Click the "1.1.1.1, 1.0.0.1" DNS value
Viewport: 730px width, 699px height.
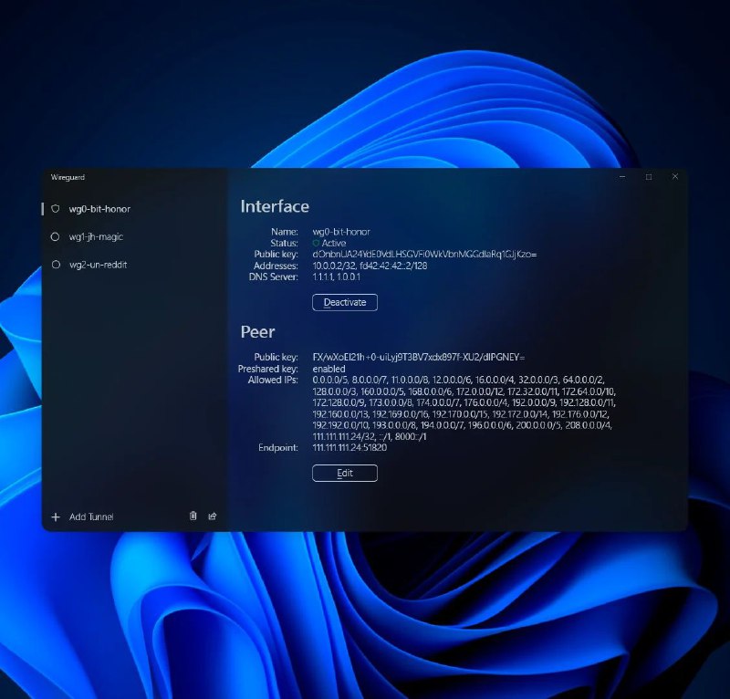[336, 276]
